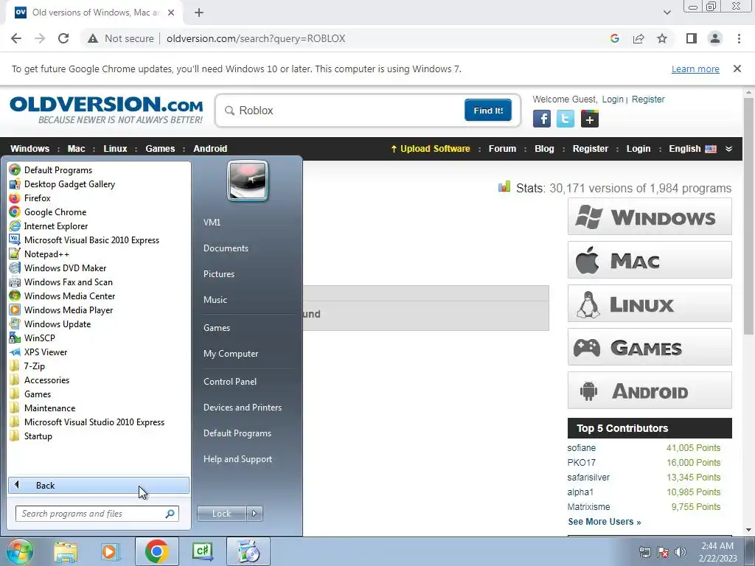Browse the Android category tile
The width and height of the screenshot is (755, 566).
pos(650,391)
